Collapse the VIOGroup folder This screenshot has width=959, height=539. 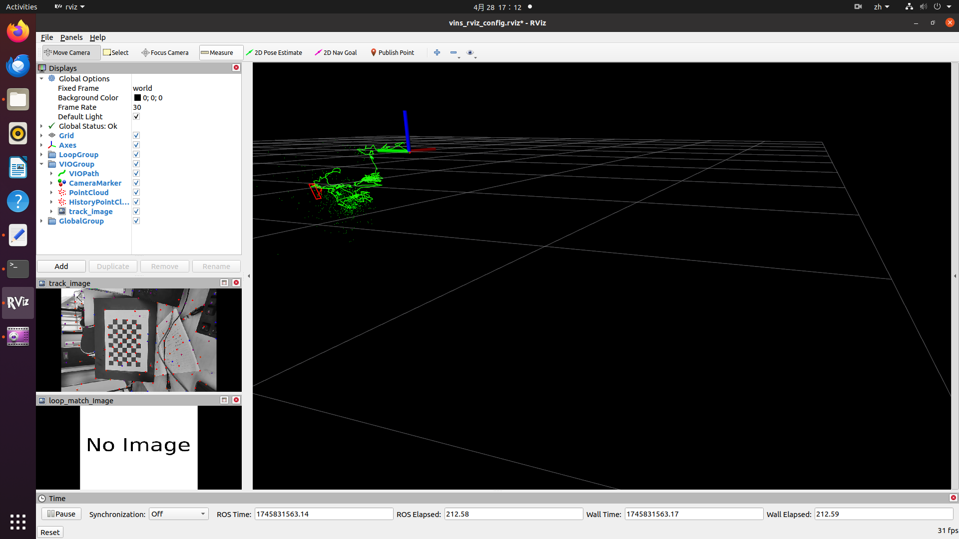pyautogui.click(x=41, y=164)
